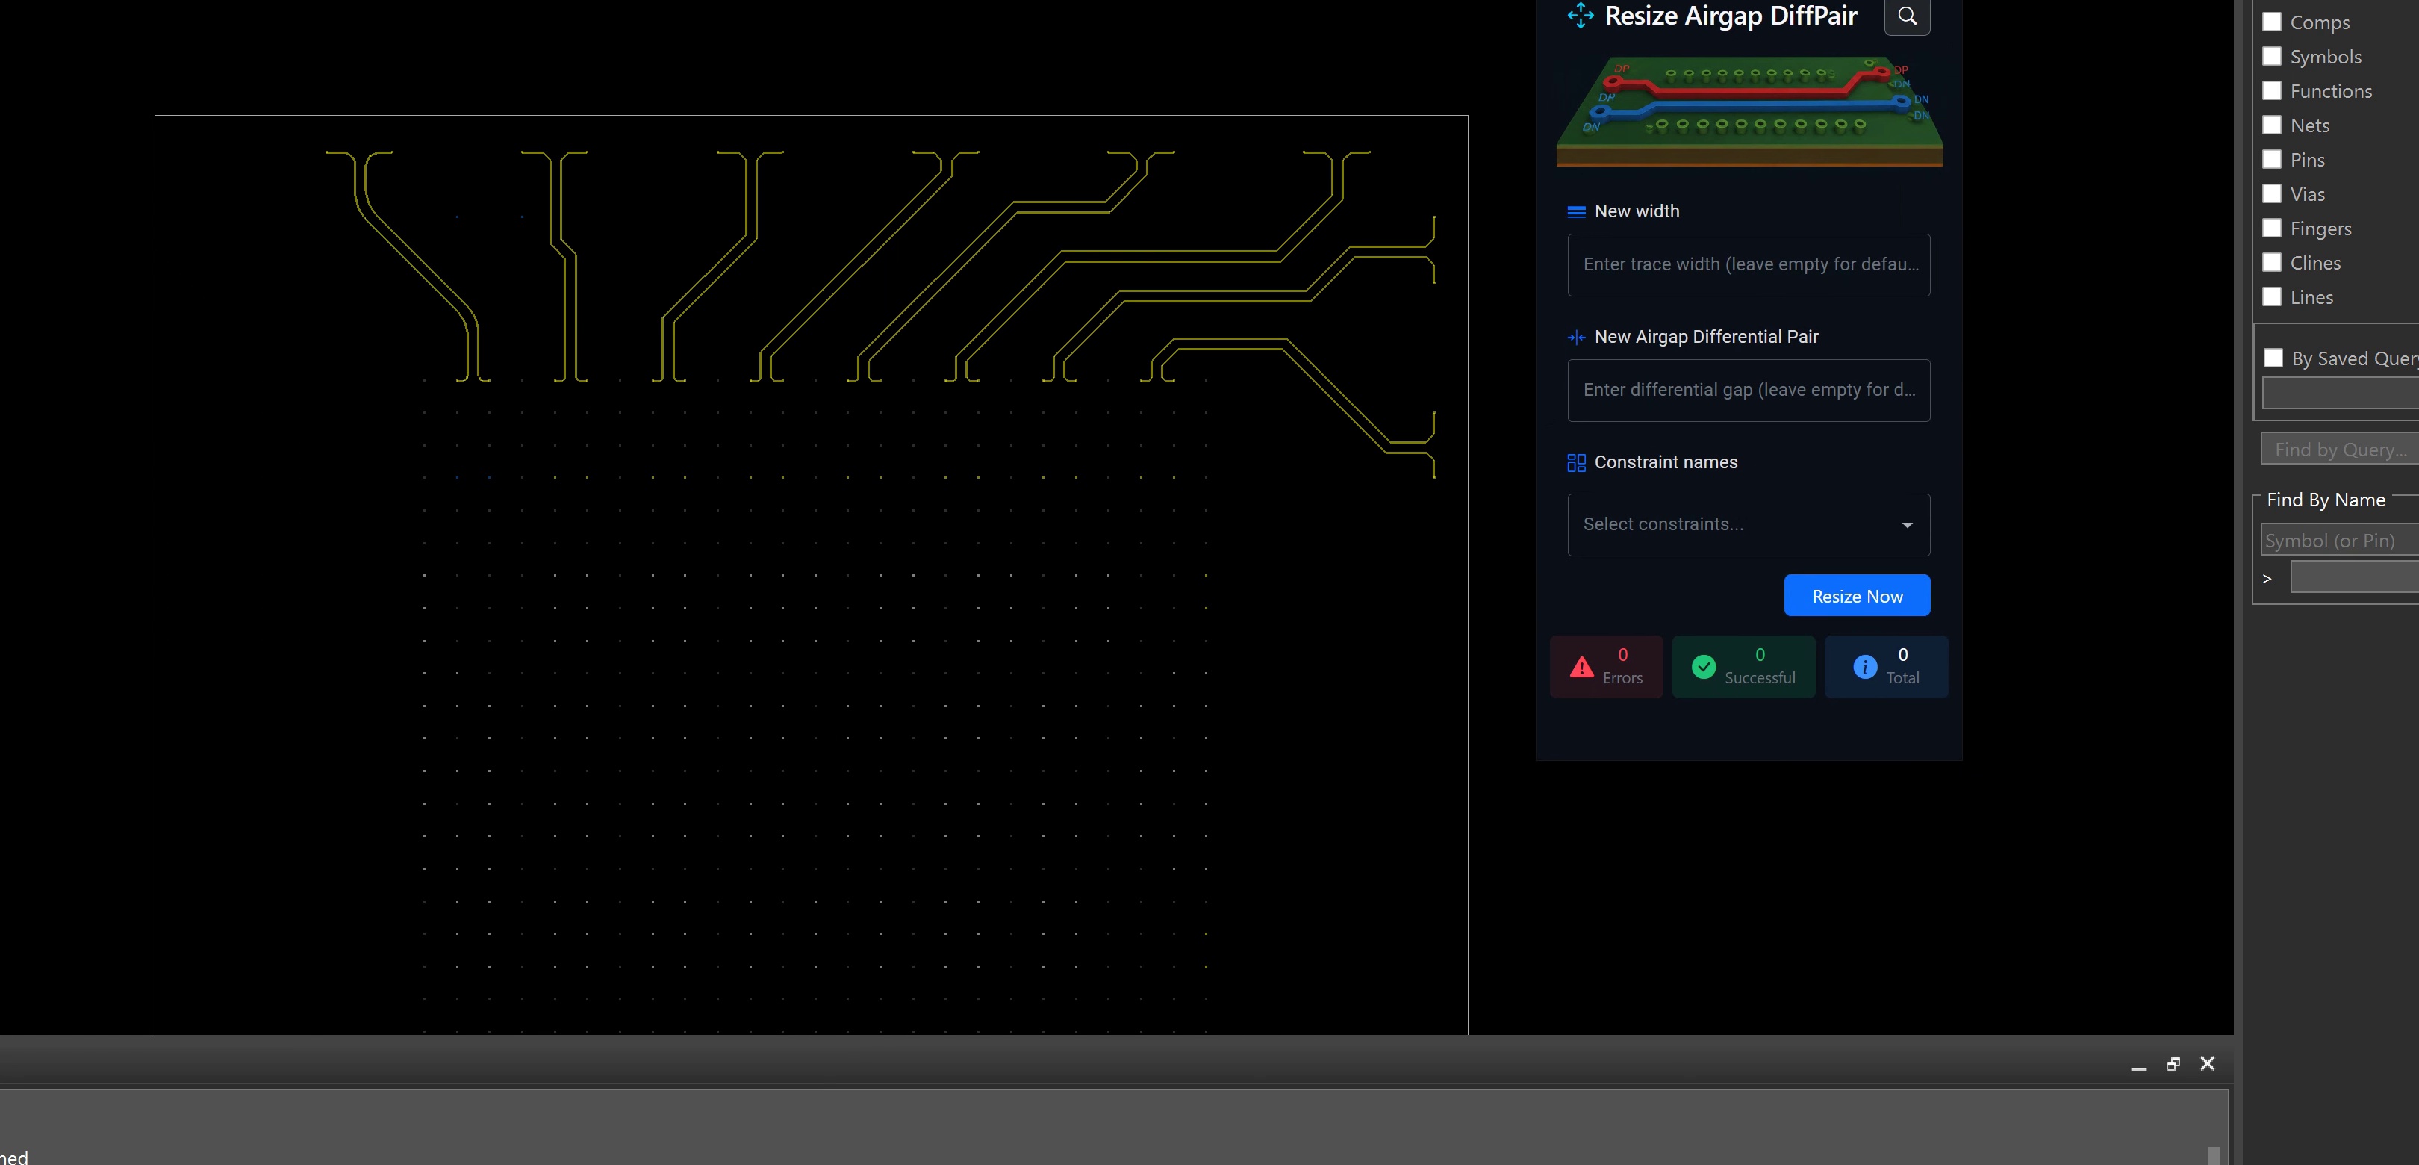Click the blue Total info icon
Viewport: 2419px width, 1165px height.
point(1865,667)
